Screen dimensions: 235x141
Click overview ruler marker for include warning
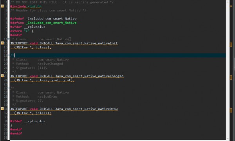(231, 6)
